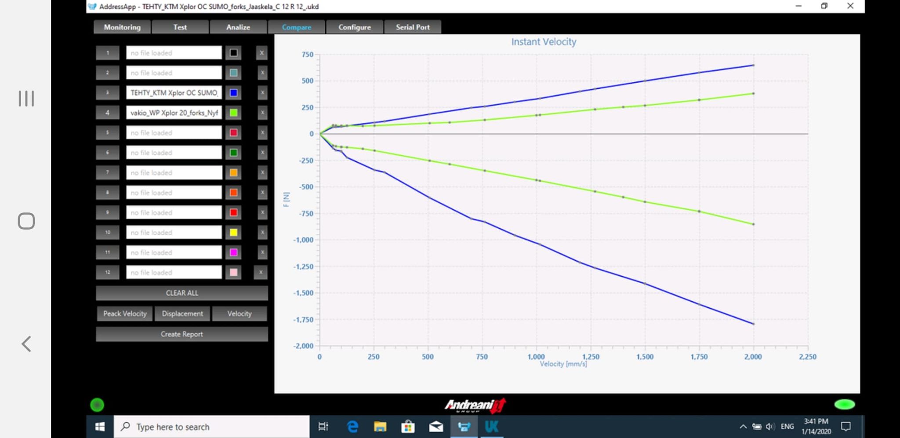Screen dimensions: 900x438
Task: Open Task View in the taskbar
Action: coord(323,427)
